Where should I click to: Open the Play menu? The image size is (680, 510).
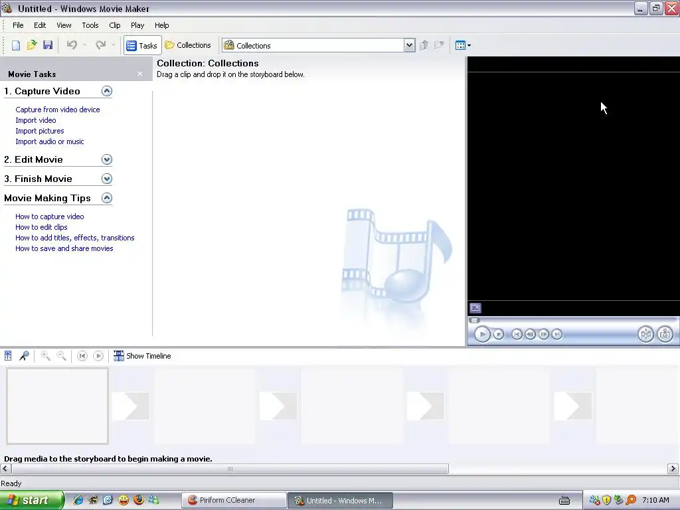pyautogui.click(x=137, y=25)
